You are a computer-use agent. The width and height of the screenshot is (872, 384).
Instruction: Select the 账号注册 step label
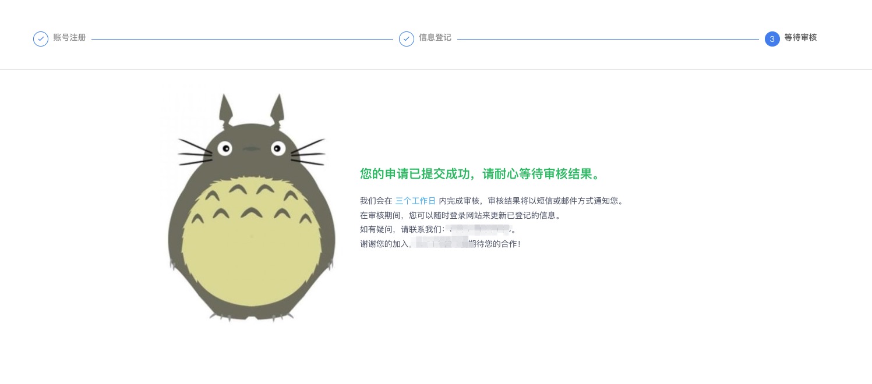coord(69,37)
